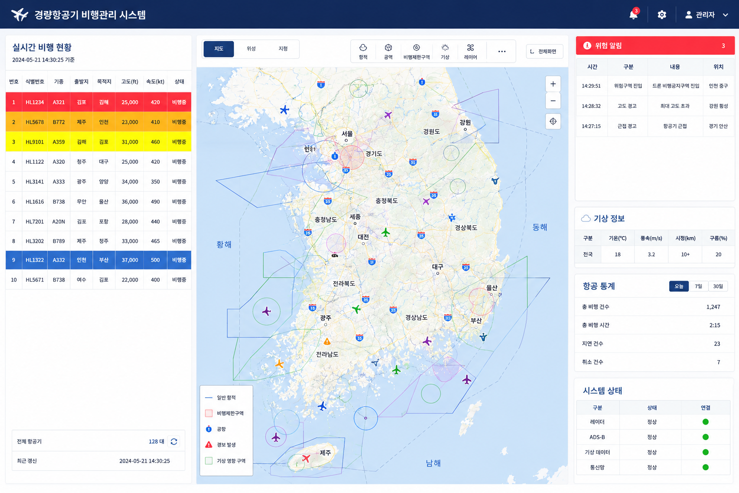Image resolution: width=739 pixels, height=493 pixels.
Task: Select the 7일 statistics tab
Action: [699, 286]
